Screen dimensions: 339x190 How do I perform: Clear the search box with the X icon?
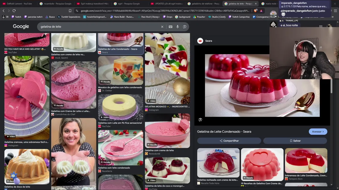162,27
